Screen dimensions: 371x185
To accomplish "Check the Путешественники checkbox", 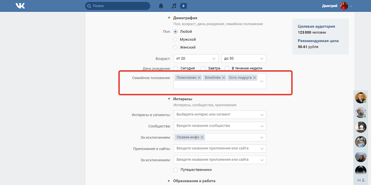I will click(x=176, y=169).
